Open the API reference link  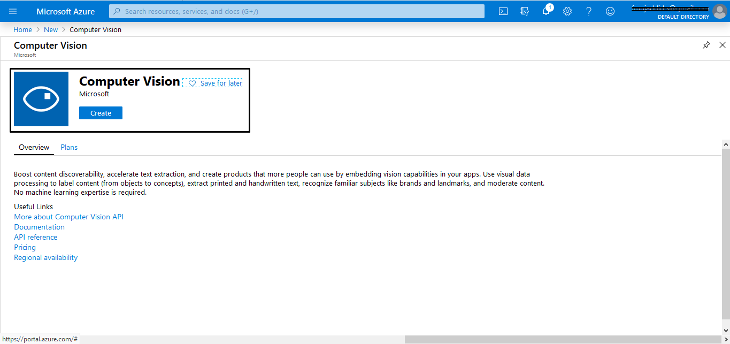[35, 237]
